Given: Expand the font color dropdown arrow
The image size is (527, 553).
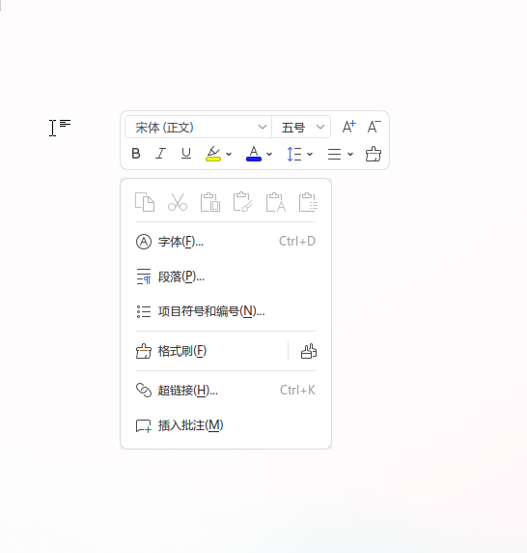Looking at the screenshot, I should [x=269, y=154].
